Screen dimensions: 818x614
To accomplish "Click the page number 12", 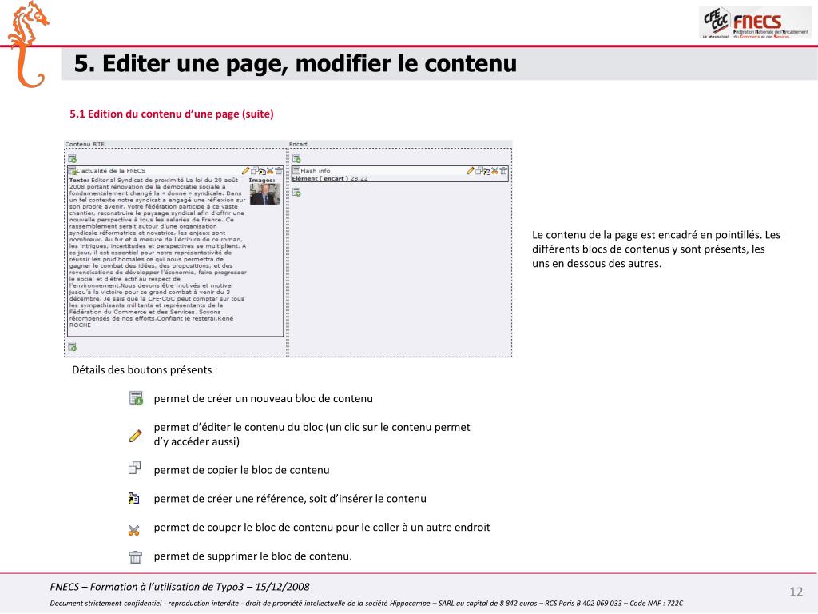I will pyautogui.click(x=796, y=592).
